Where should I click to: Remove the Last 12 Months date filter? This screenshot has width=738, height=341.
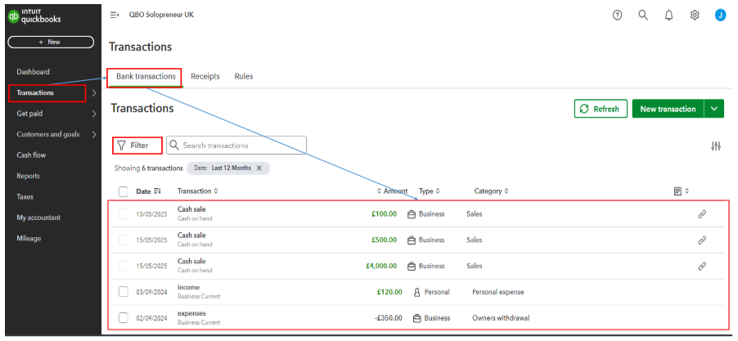259,168
